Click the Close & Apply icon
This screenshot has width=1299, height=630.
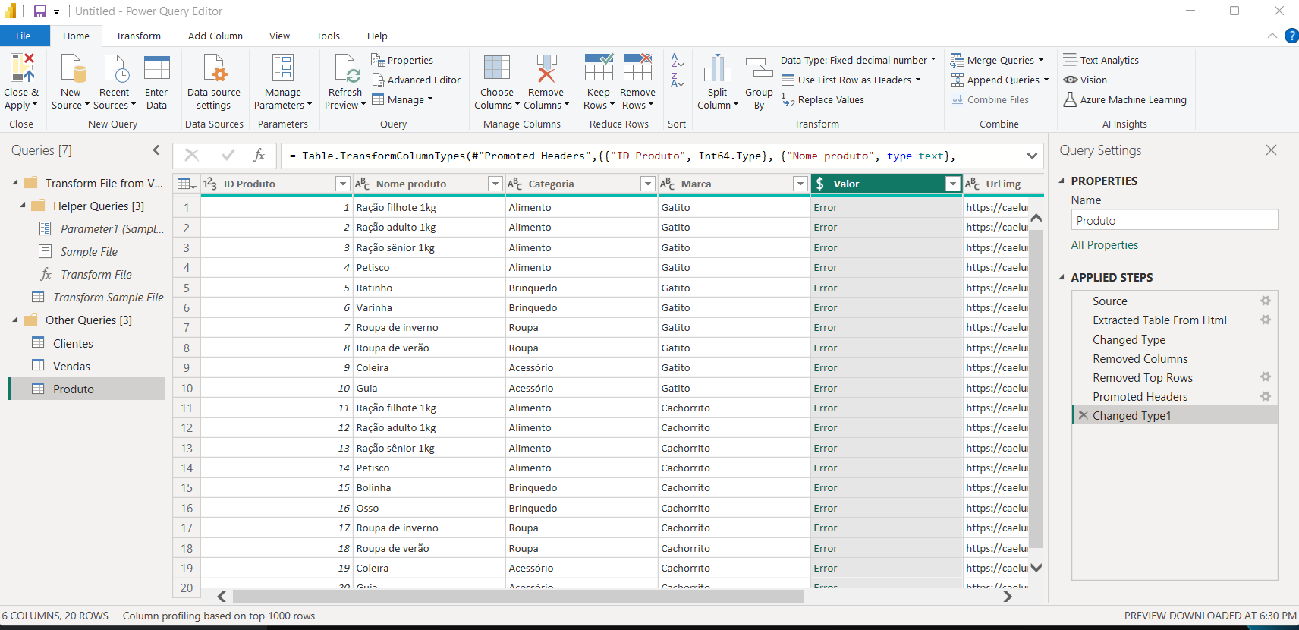pyautogui.click(x=21, y=68)
